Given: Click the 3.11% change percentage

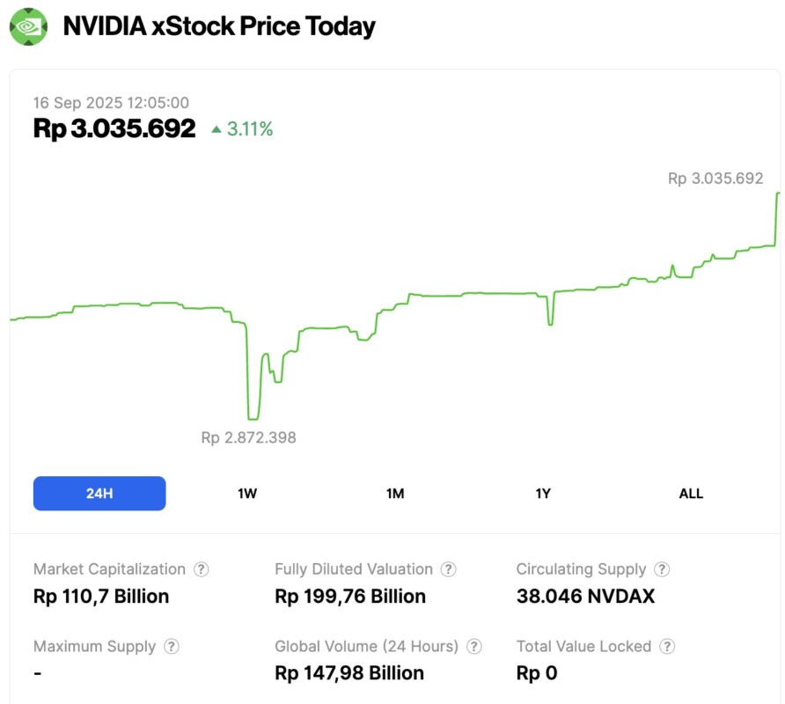Looking at the screenshot, I should coord(251,128).
